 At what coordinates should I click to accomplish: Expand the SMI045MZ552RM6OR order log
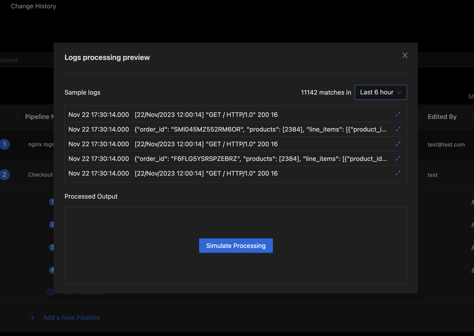pyautogui.click(x=398, y=129)
